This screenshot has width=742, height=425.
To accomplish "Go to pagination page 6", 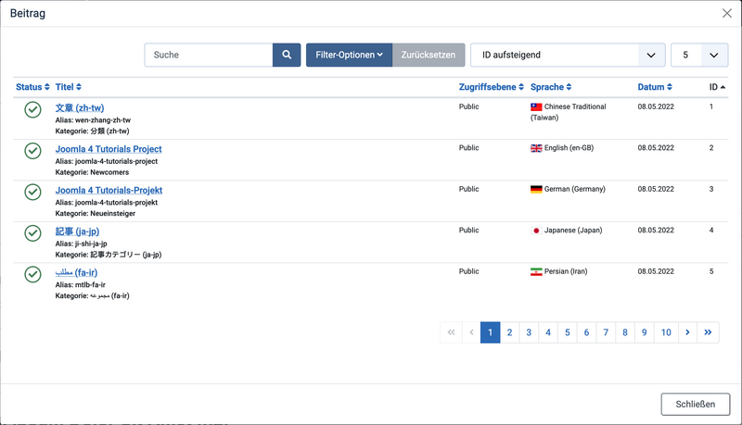I will (586, 332).
